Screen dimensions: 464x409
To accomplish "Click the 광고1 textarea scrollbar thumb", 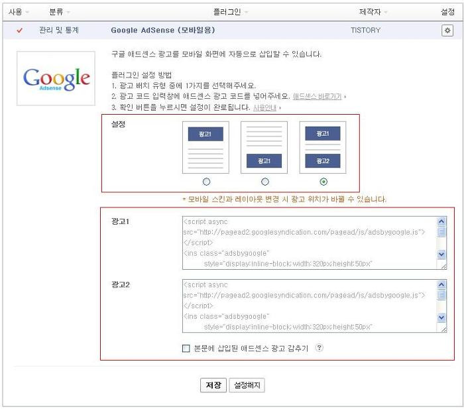I will coord(441,231).
